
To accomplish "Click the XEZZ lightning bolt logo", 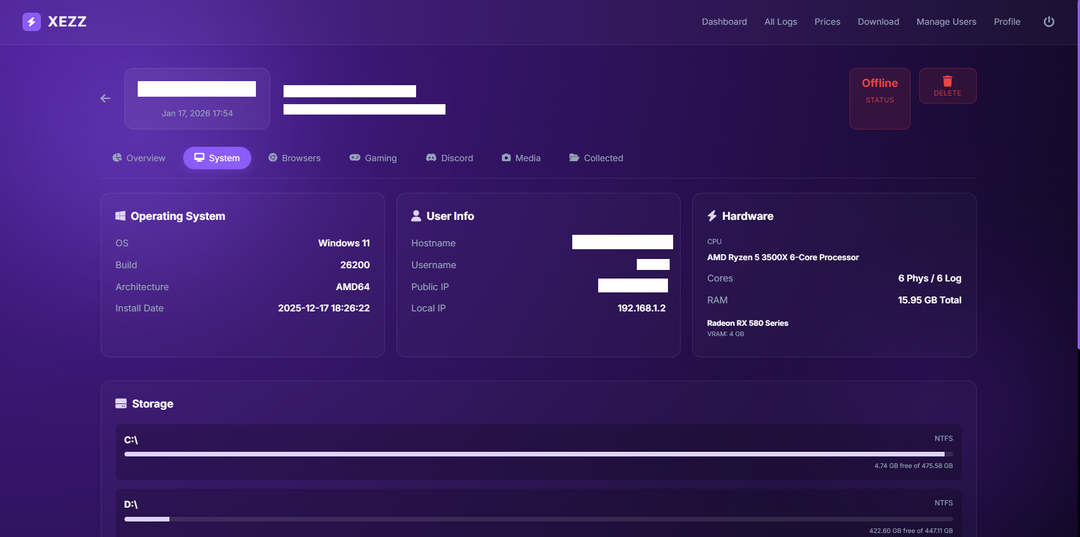I will click(31, 22).
